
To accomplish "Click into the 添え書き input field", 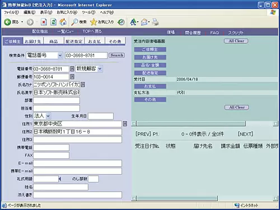I will 77,195.
